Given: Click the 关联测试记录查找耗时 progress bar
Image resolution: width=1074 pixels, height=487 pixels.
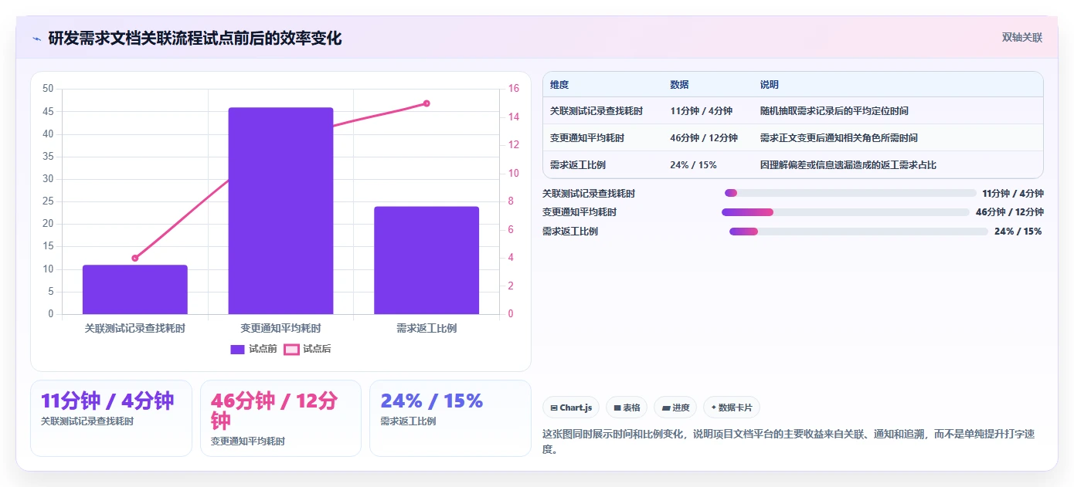Looking at the screenshot, I should 851,193.
